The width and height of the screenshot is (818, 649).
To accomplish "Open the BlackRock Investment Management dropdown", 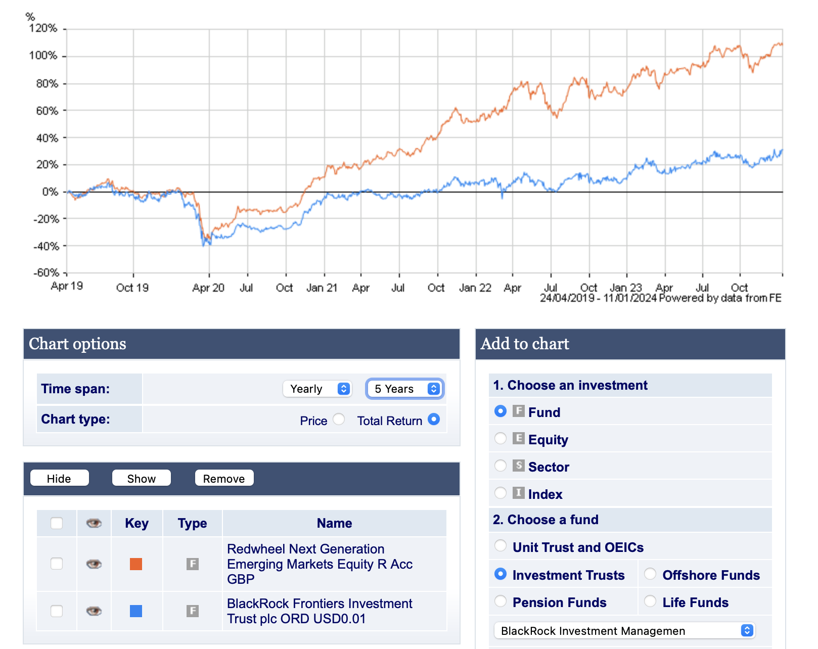I will coord(624,631).
